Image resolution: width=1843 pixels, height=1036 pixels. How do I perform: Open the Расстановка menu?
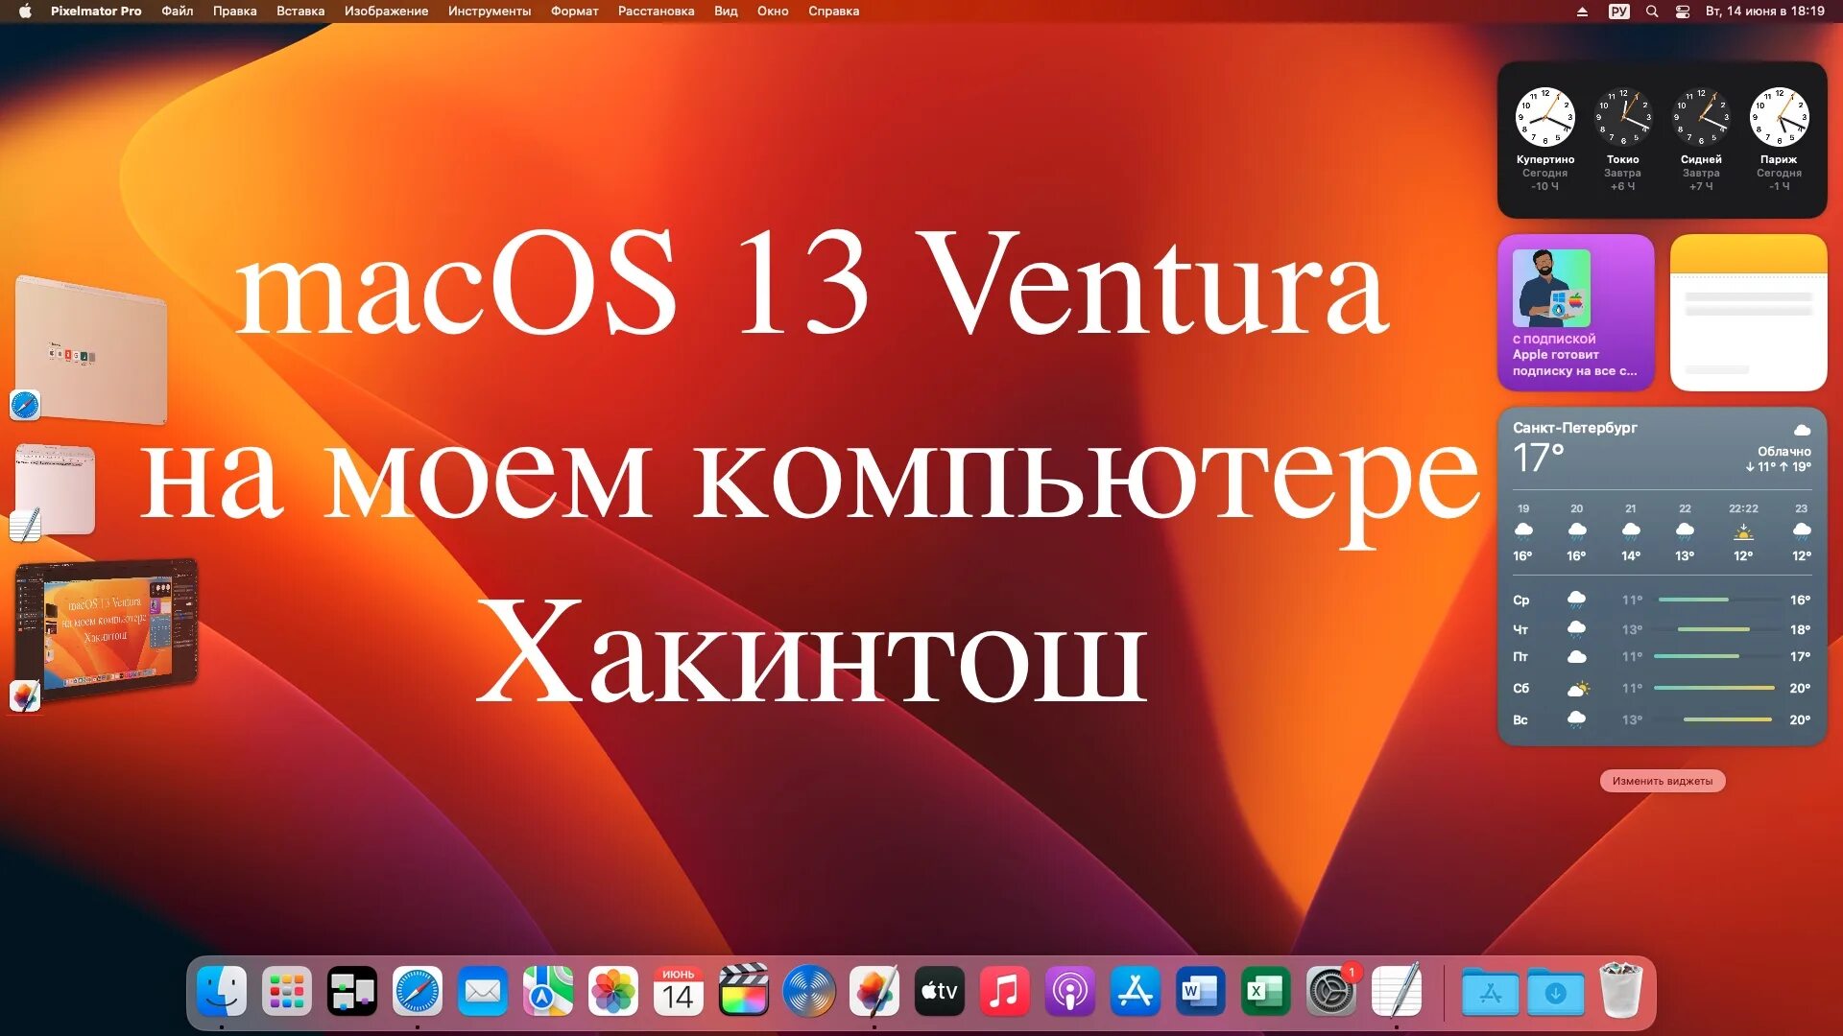(x=657, y=12)
